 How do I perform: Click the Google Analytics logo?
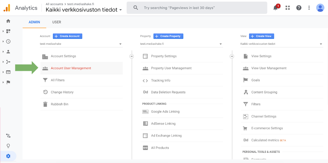7,8
